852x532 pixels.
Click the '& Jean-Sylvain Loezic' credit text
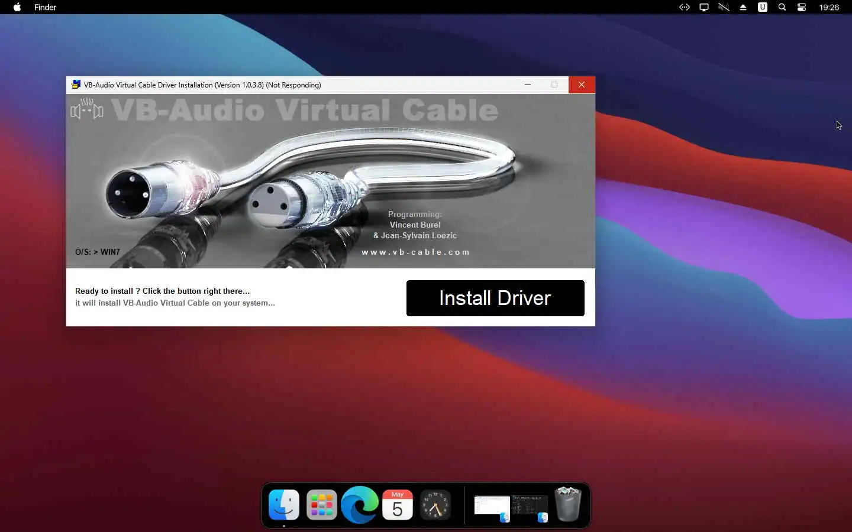point(415,235)
